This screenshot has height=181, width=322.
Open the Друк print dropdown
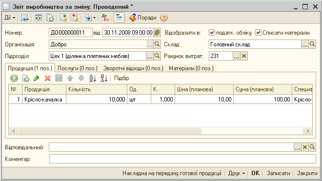pyautogui.click(x=237, y=173)
